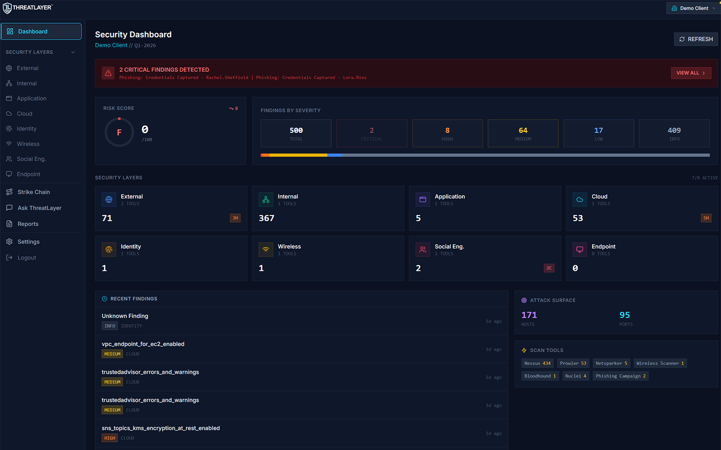
Task: Click the CRITICAL severity count card
Action: [371, 133]
